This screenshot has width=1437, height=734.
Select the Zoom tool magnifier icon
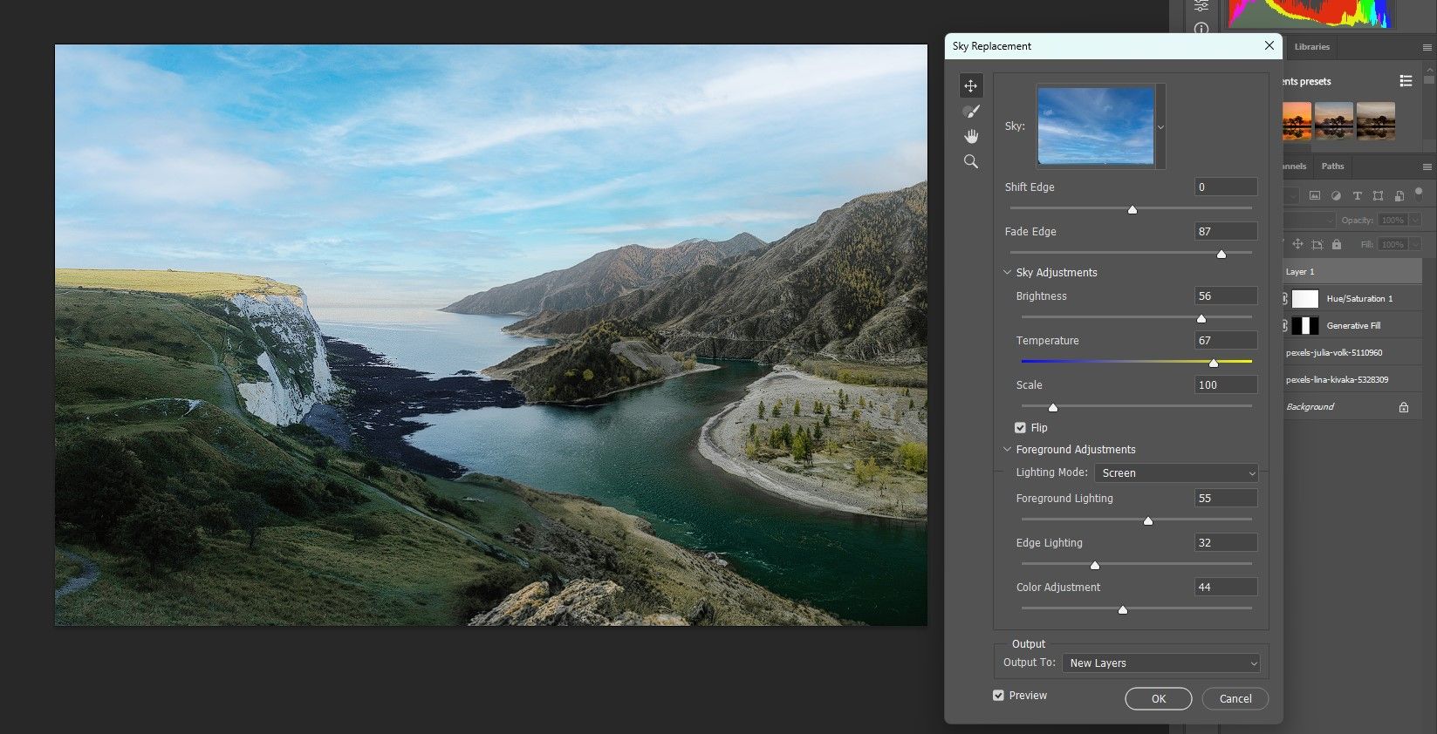970,162
